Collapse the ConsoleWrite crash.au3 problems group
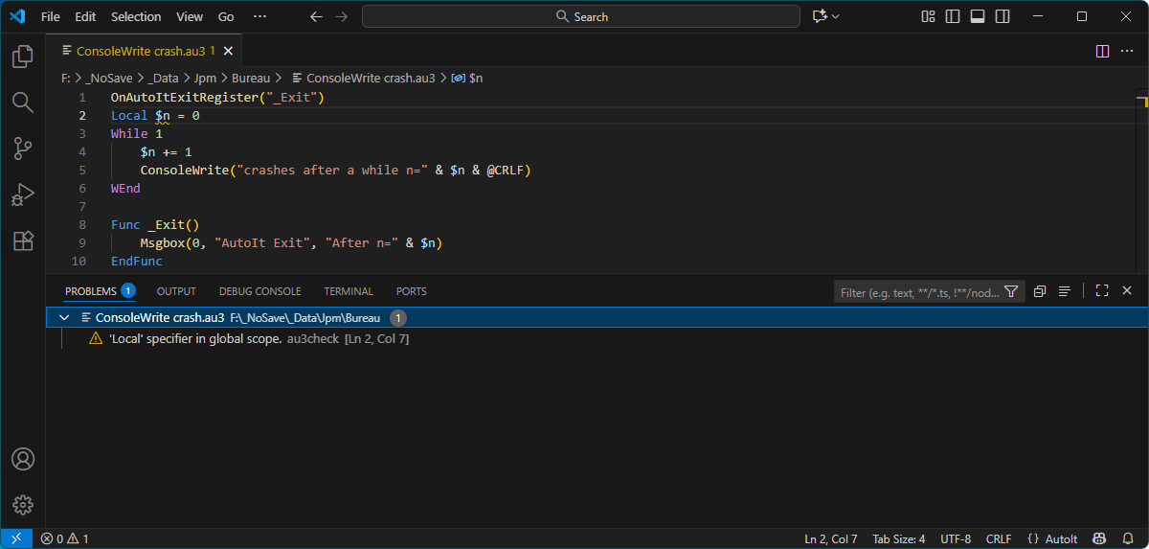The image size is (1149, 549). 64,318
